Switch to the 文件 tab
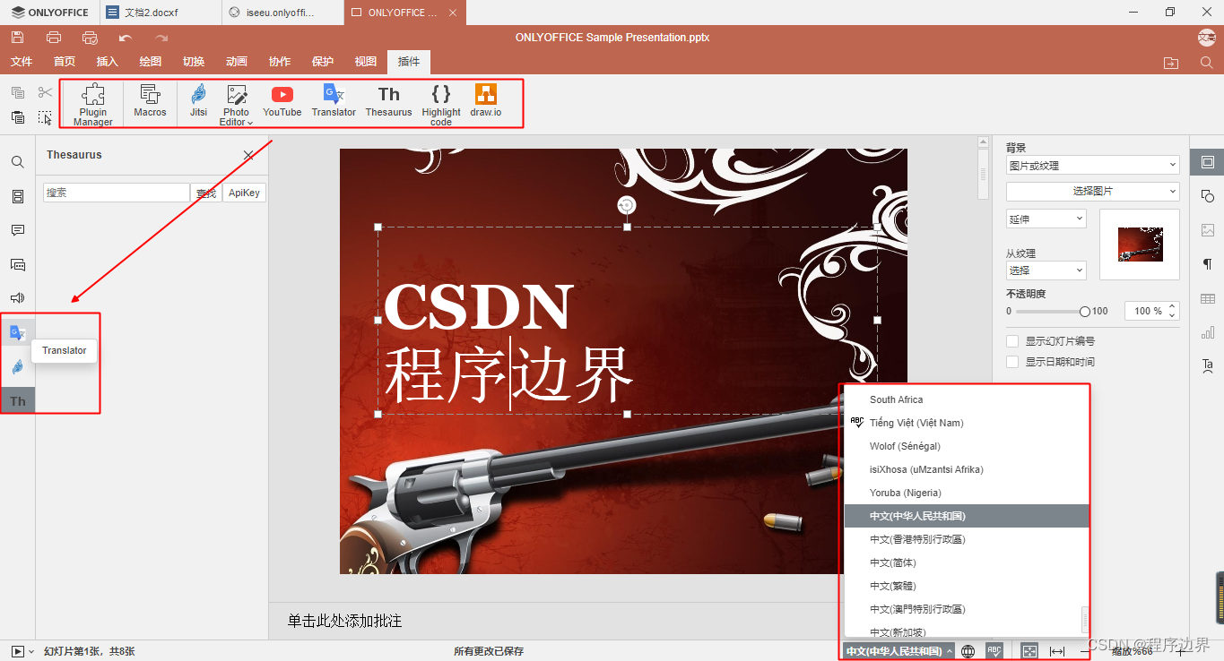1224x661 pixels. (22, 62)
